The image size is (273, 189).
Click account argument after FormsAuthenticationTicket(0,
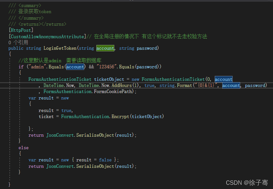click(x=224, y=79)
